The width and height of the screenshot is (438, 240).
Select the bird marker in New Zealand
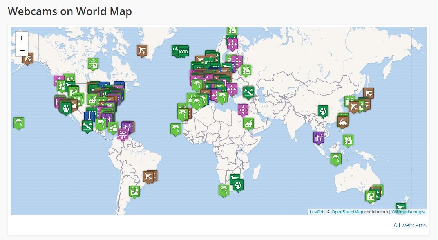[x=400, y=208]
